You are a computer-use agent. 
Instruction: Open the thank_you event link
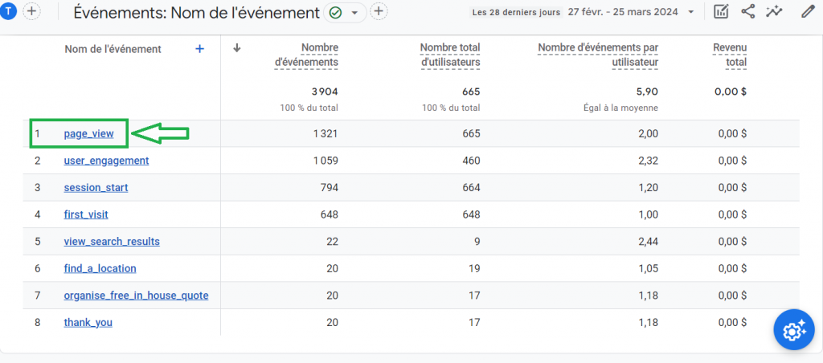(88, 323)
